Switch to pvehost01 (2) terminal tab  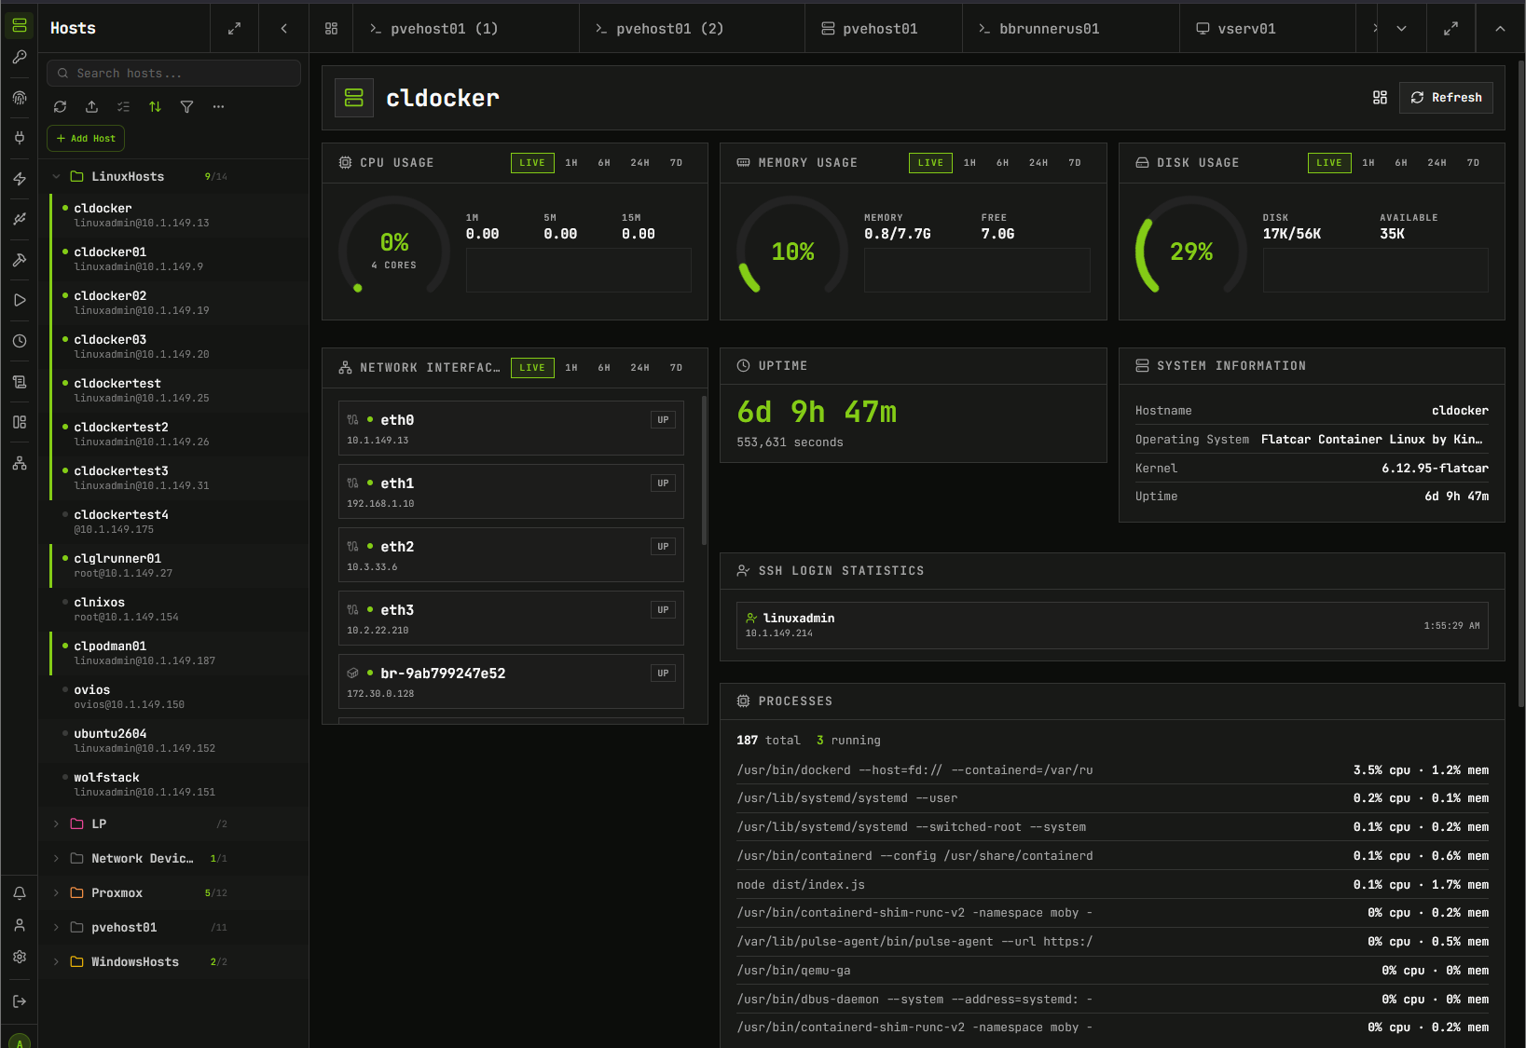[692, 29]
